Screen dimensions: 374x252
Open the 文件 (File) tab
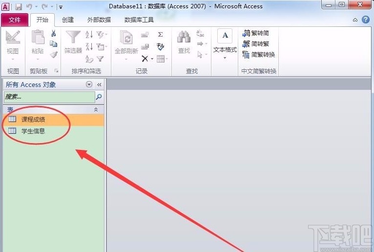click(15, 20)
